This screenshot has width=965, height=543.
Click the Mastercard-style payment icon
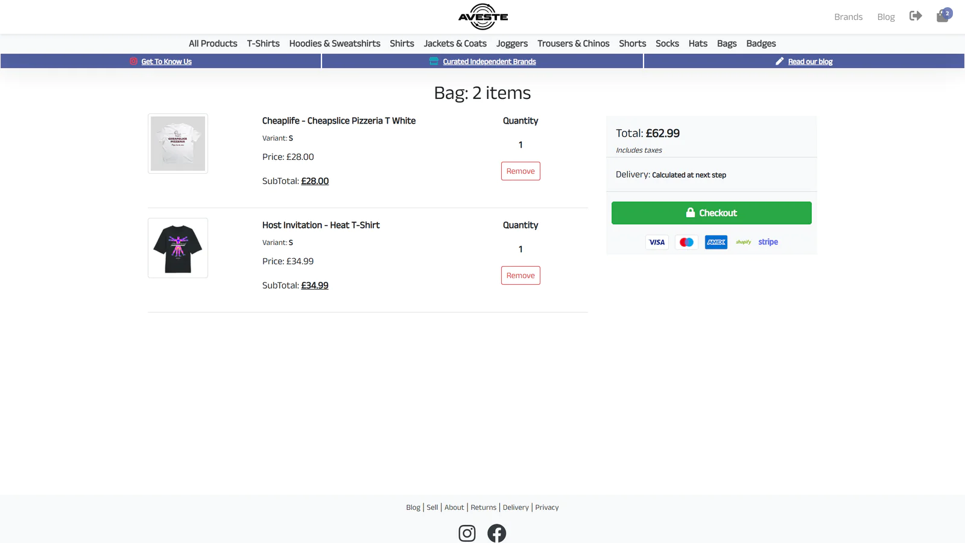click(686, 243)
